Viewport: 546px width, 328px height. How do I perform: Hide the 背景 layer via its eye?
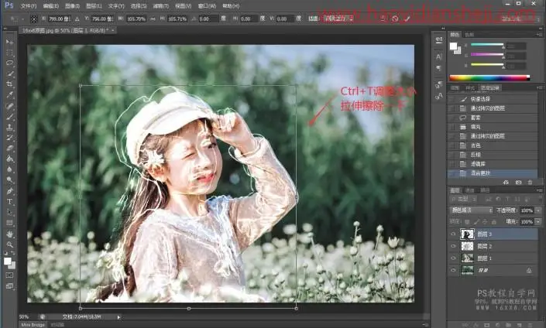(x=453, y=270)
